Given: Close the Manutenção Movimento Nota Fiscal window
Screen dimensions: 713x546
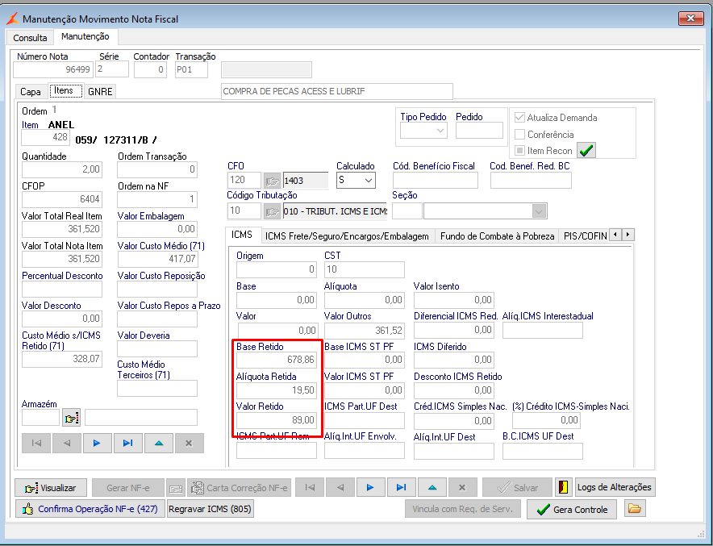Looking at the screenshot, I should 690,19.
